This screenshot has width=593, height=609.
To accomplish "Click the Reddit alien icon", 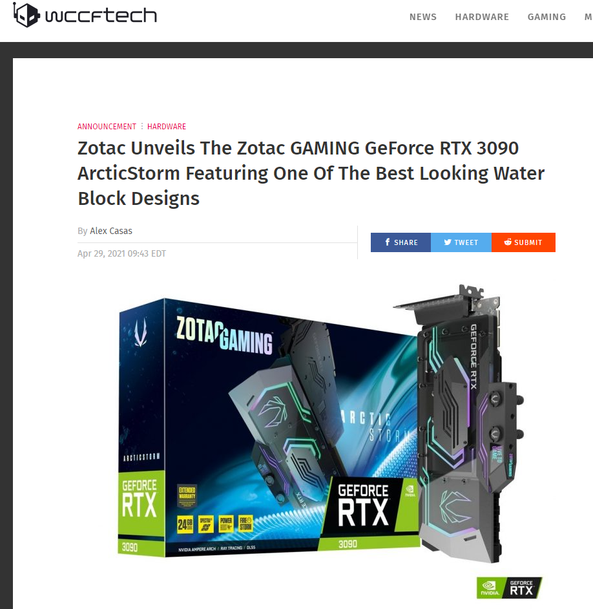I will [508, 242].
